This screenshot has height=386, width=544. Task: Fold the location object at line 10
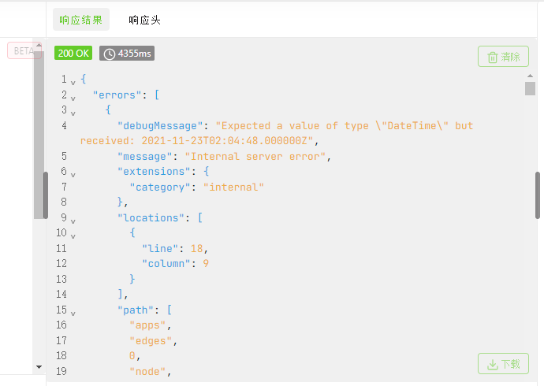[73, 235]
